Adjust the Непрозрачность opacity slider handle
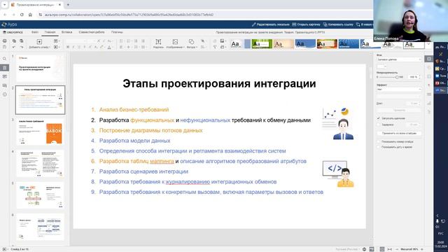Viewport: 448px width, 252px height. [x=397, y=77]
